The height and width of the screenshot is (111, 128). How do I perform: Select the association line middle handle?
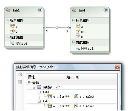(57, 28)
